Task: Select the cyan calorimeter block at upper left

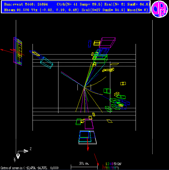Action: [x=47, y=63]
